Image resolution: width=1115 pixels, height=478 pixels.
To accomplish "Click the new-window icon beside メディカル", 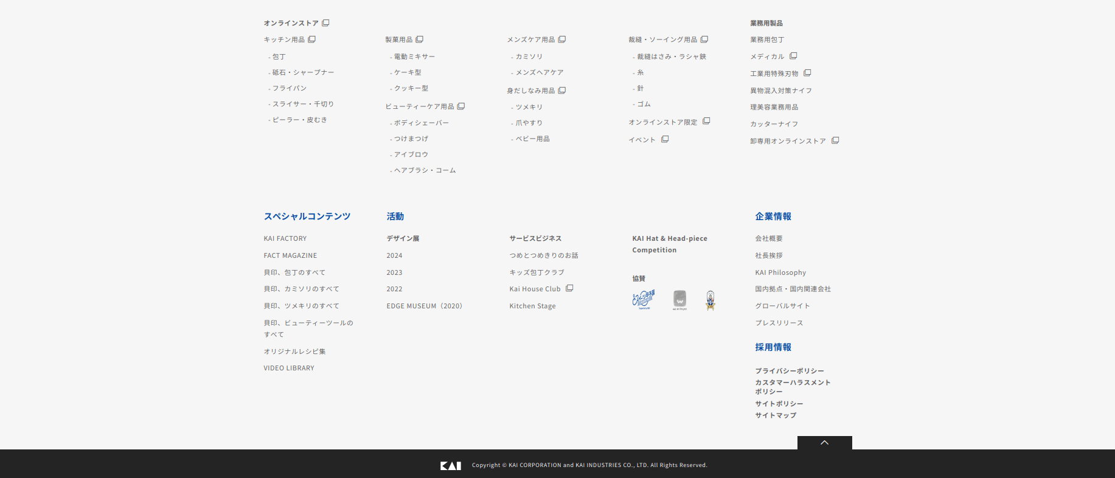I will (793, 56).
